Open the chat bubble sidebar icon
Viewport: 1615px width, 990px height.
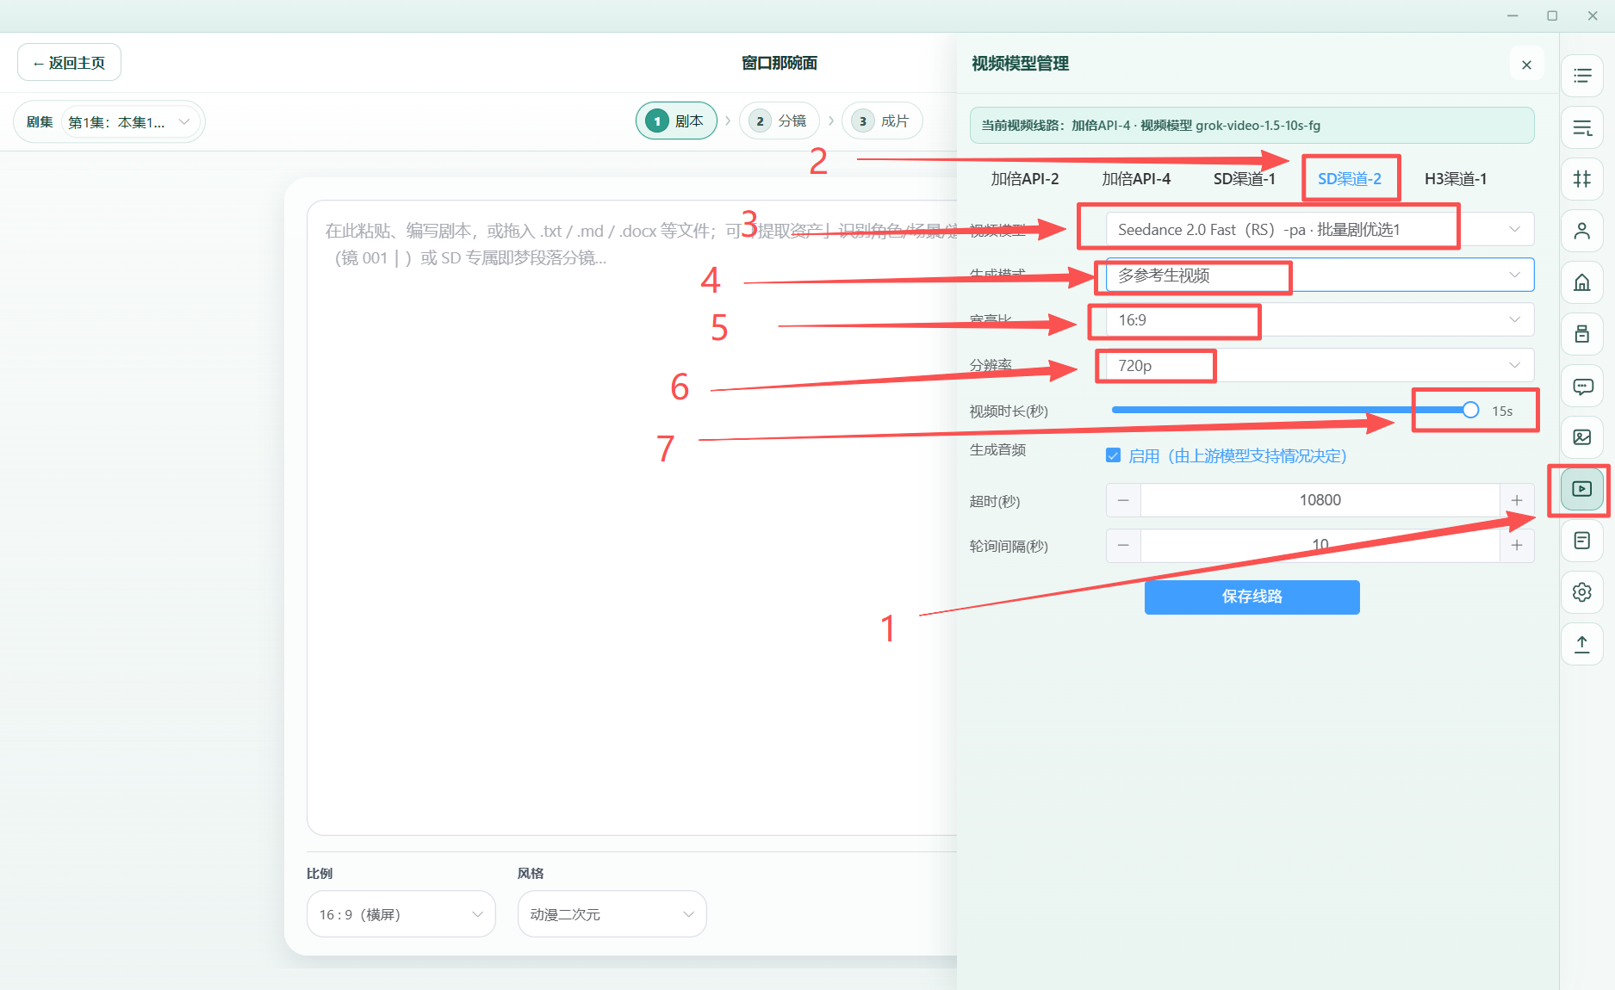tap(1582, 386)
